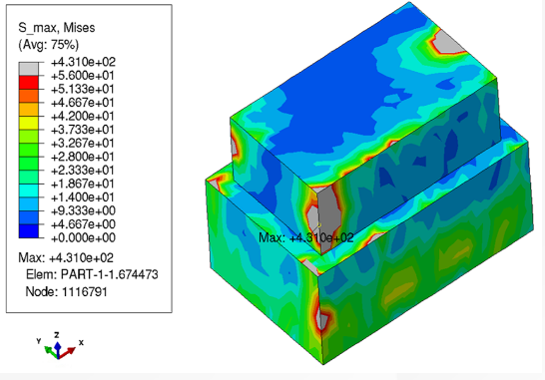Viewport: 545px width, 380px height.
Task: Select the red legend color band
Action: click(29, 83)
